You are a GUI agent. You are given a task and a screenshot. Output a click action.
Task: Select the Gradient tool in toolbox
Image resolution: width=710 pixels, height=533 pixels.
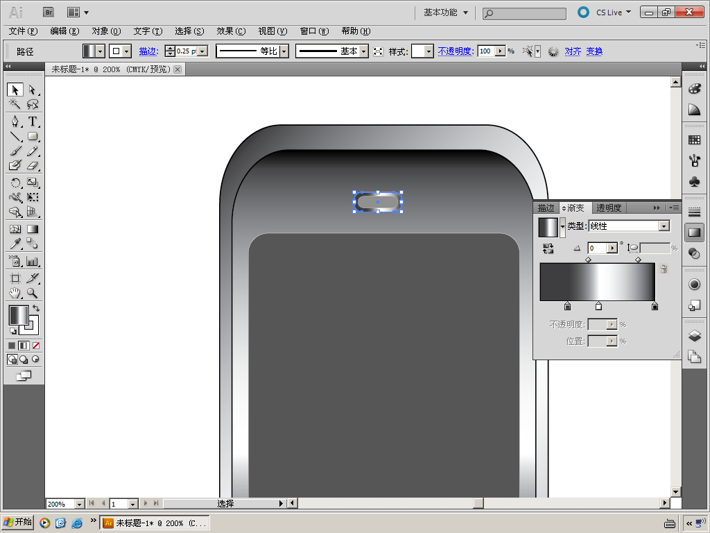pos(32,229)
